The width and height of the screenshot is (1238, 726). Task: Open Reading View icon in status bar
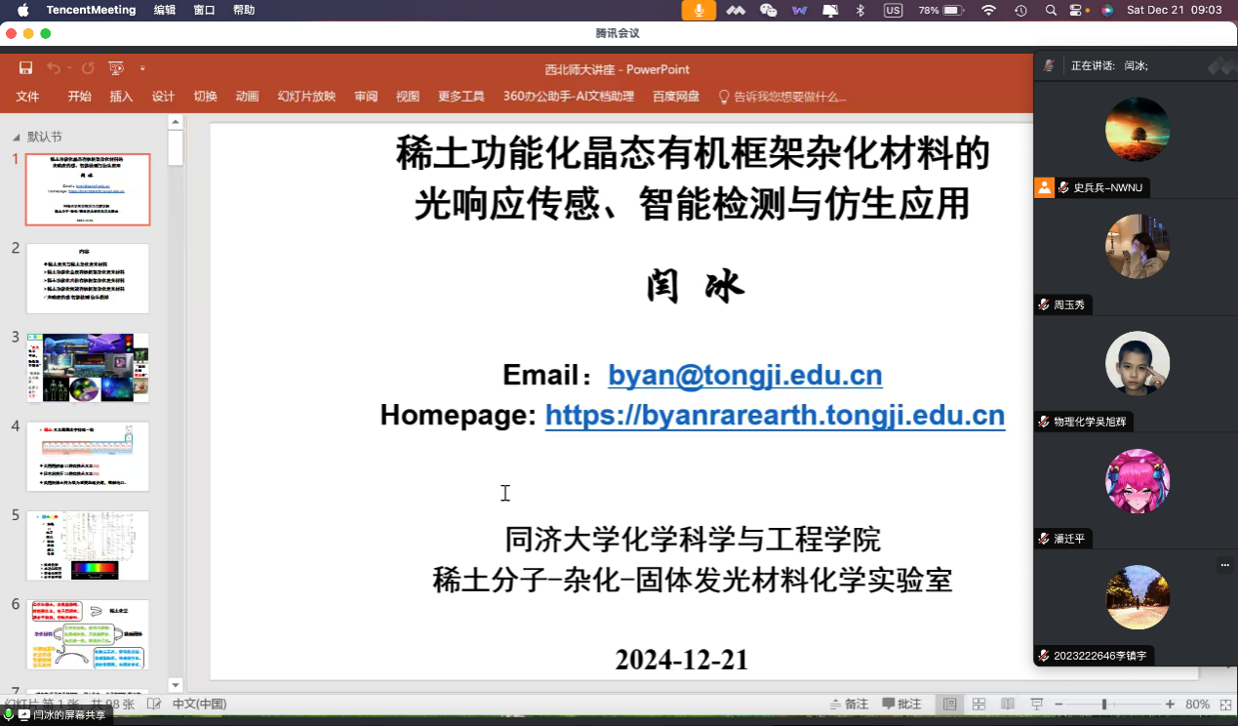1008,704
